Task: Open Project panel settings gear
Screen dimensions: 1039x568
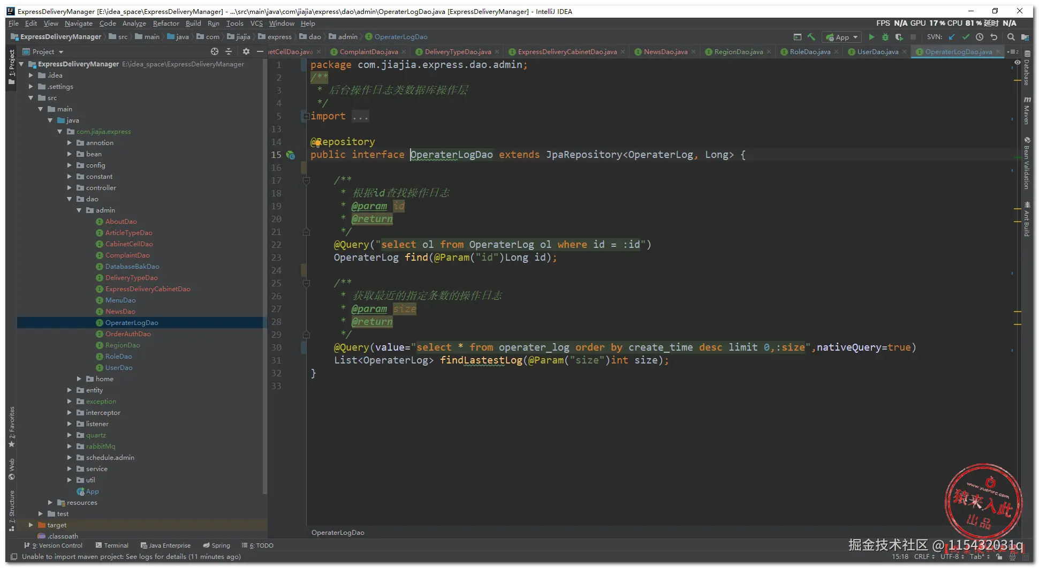Action: click(246, 51)
